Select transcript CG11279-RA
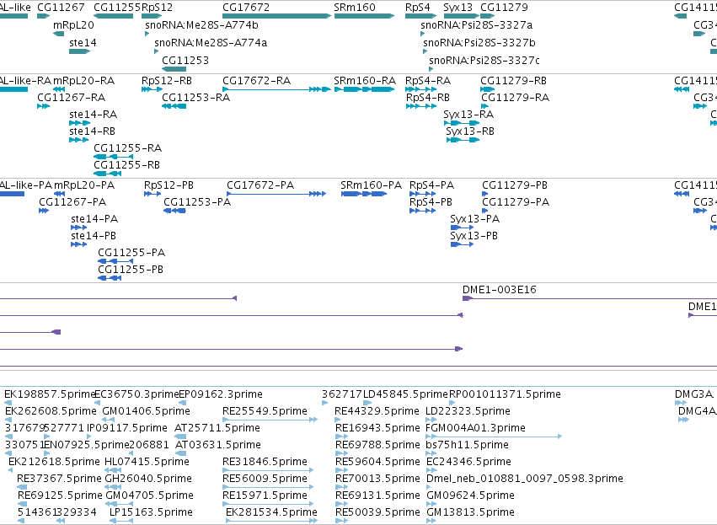The height and width of the screenshot is (525, 717). point(515,98)
